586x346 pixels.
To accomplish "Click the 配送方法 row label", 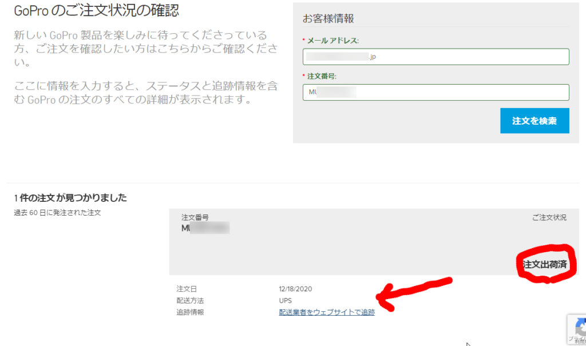I will click(190, 301).
